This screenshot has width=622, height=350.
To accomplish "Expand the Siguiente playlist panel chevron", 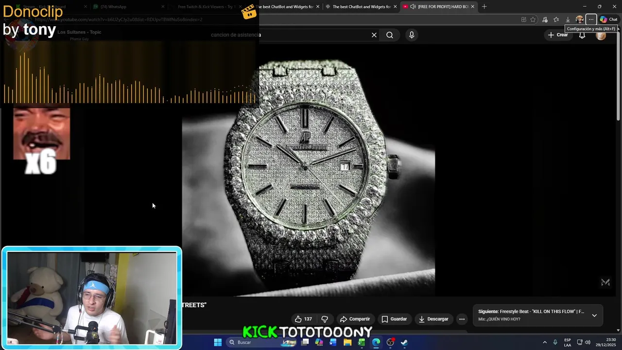I will (594, 315).
